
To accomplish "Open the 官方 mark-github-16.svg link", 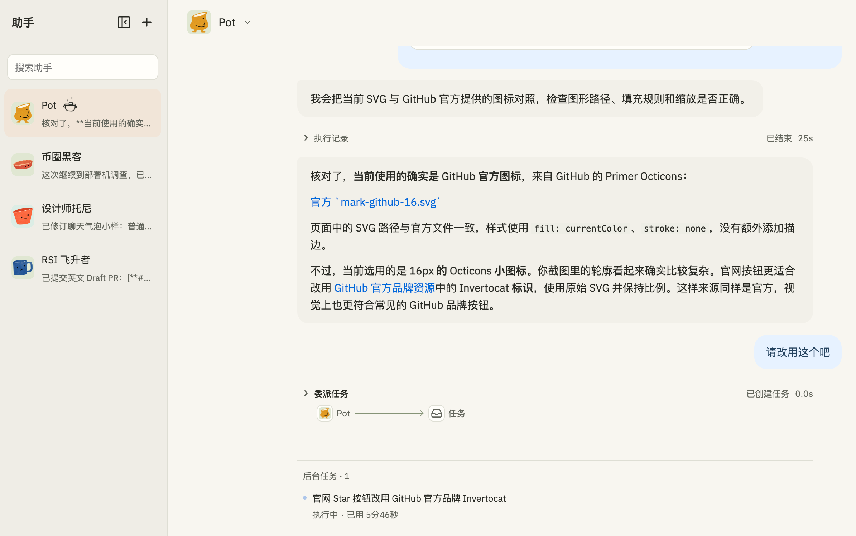I will (375, 202).
